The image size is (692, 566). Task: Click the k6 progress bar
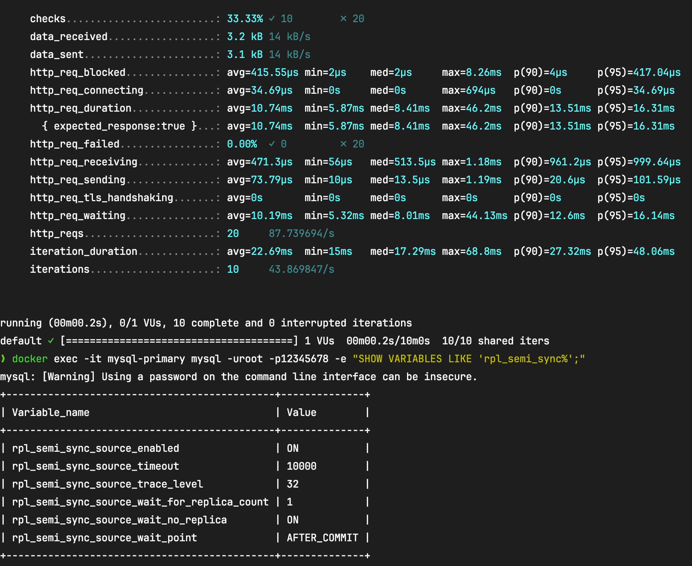[179, 341]
